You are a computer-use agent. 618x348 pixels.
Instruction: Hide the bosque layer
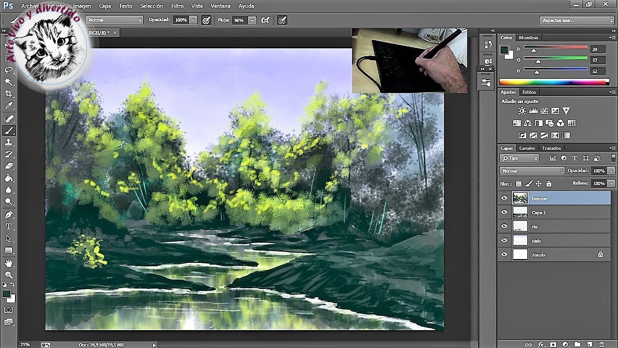click(505, 198)
